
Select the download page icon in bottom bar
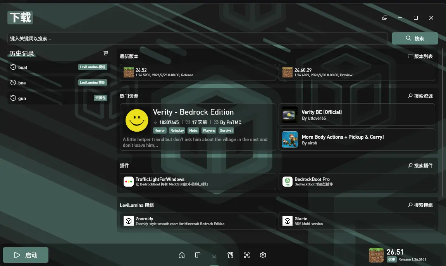pyautogui.click(x=214, y=255)
